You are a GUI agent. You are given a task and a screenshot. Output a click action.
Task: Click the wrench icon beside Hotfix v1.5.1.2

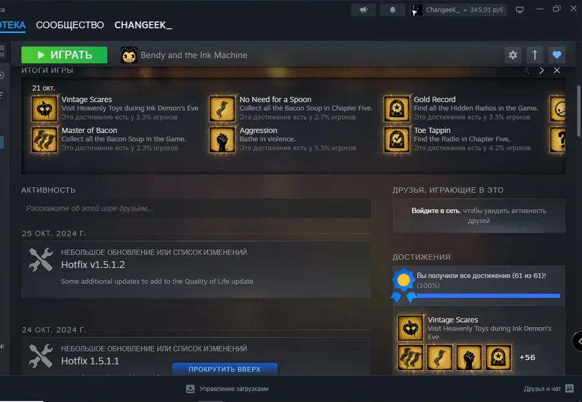tap(41, 260)
